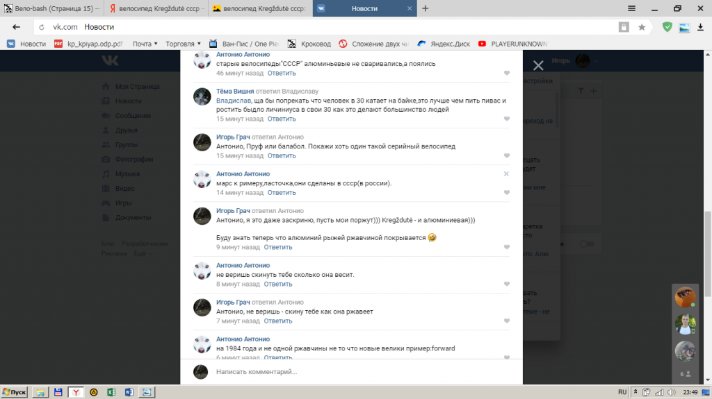Expand the Почта bookmarks folder
The image size is (712, 399).
coord(145,44)
